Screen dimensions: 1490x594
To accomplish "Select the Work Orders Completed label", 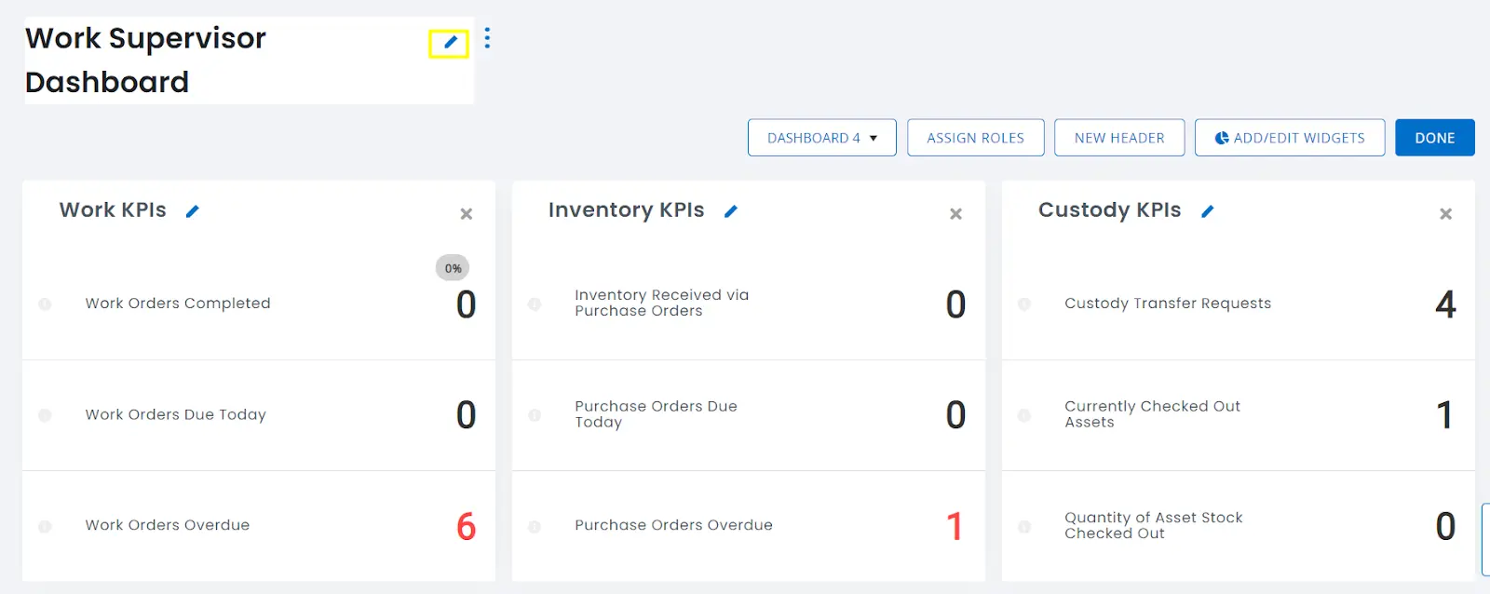I will (x=178, y=304).
